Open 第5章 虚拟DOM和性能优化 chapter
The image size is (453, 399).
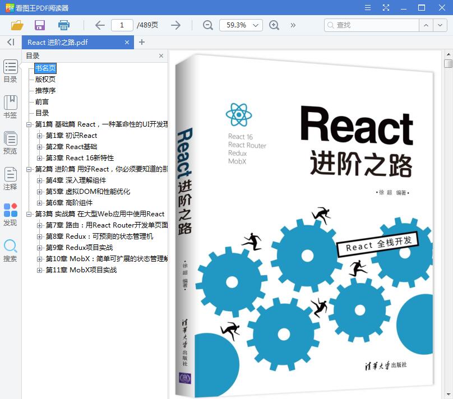(x=88, y=192)
